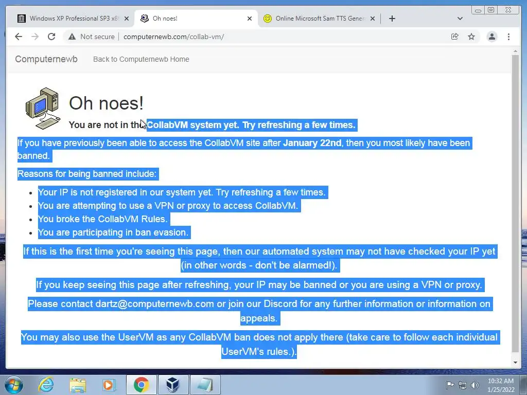Open the clock showing 10:32 AM
Image resolution: width=527 pixels, height=395 pixels.
click(501, 385)
